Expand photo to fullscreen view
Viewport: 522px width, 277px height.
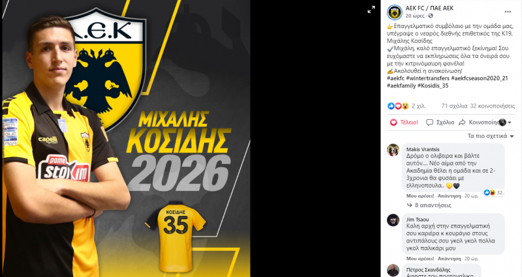tap(371, 10)
